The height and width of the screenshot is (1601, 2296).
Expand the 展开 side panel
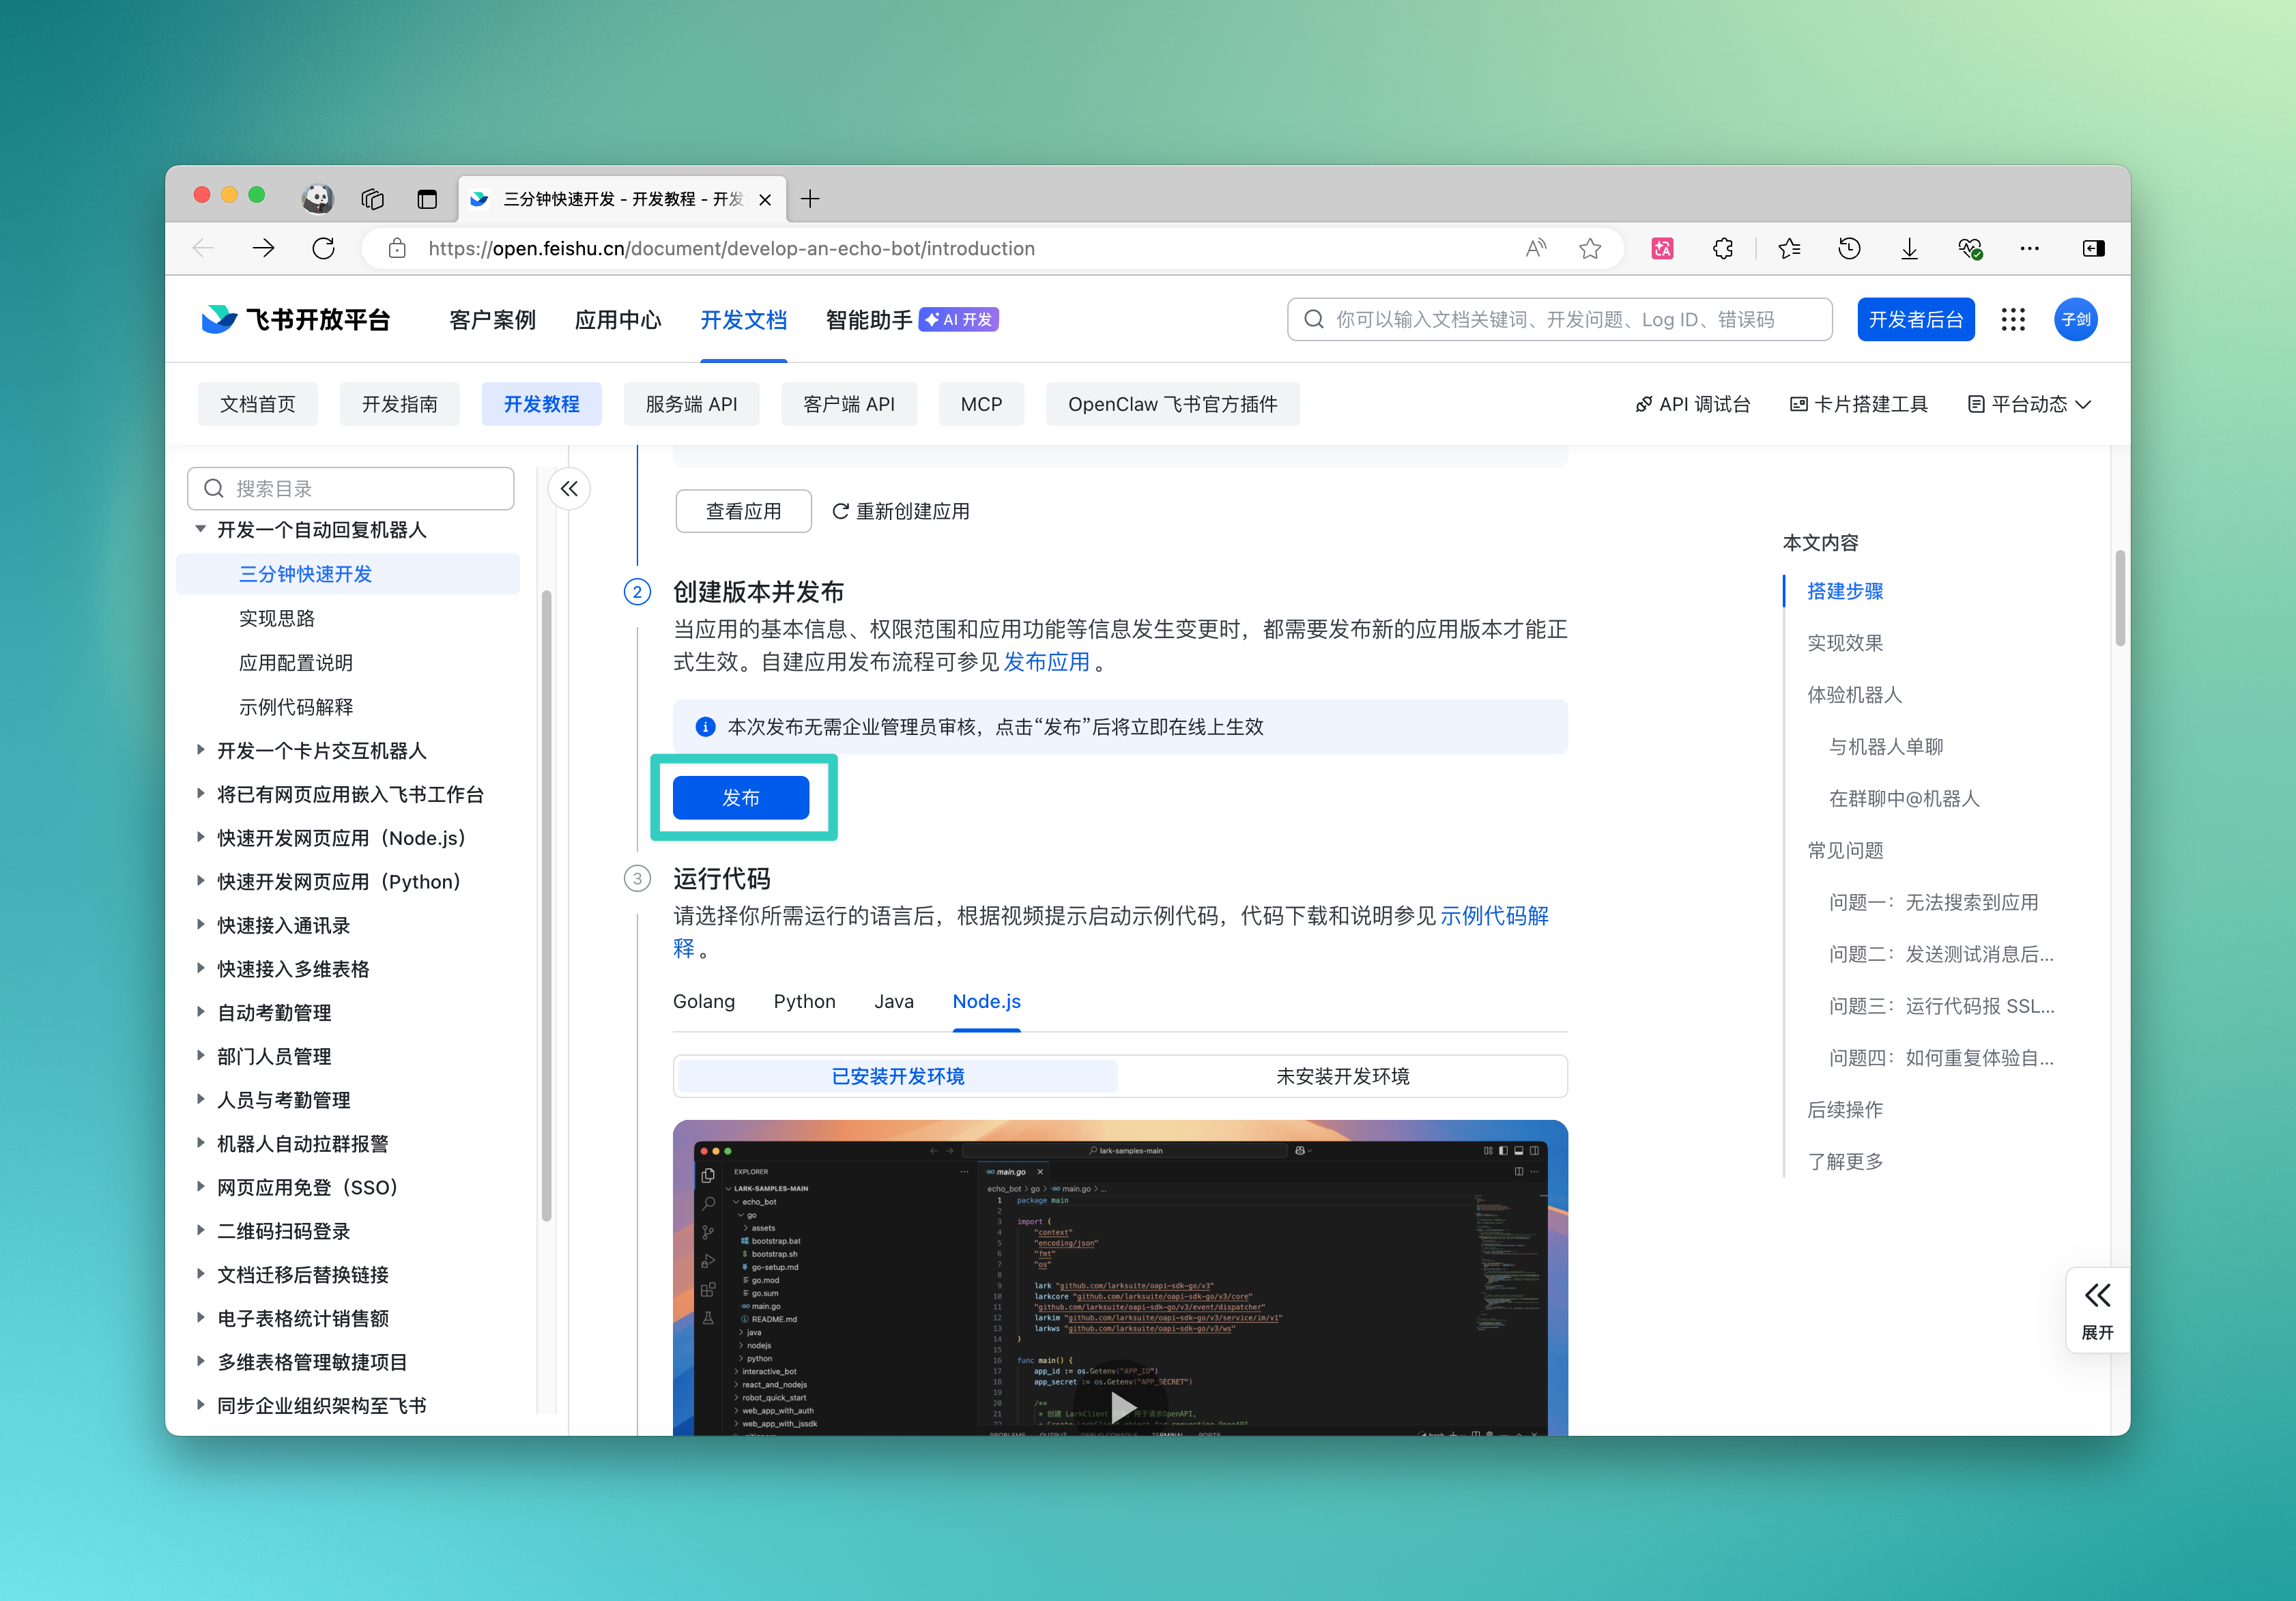tap(2097, 1310)
